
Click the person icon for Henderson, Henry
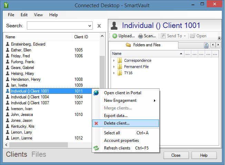tap(8, 79)
